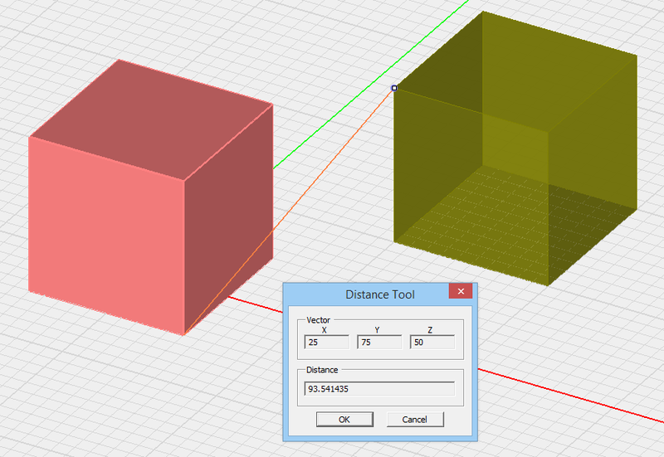The image size is (664, 457).
Task: Select the green axis line
Action: click(x=332, y=123)
